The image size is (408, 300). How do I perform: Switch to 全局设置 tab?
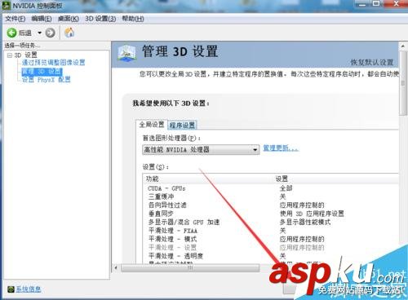click(152, 125)
